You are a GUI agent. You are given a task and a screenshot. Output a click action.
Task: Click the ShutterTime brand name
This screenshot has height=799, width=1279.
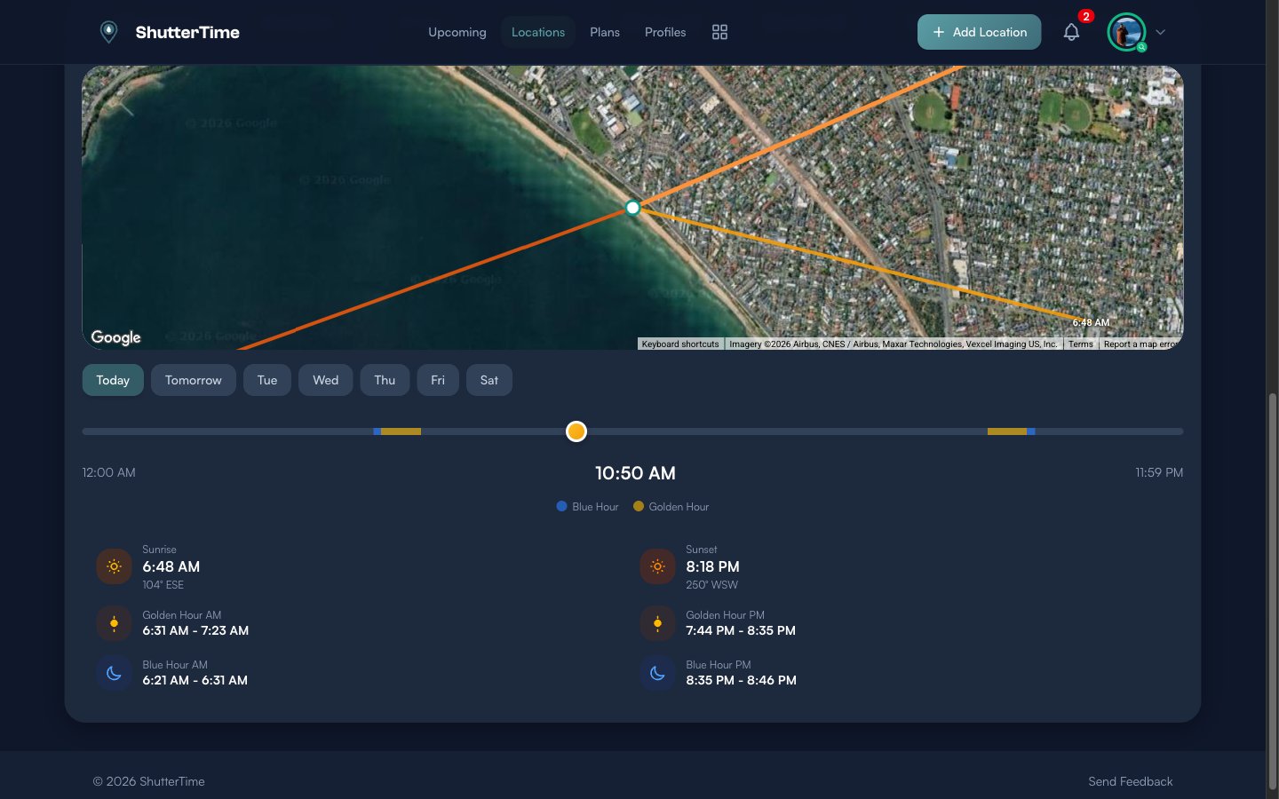click(x=187, y=32)
